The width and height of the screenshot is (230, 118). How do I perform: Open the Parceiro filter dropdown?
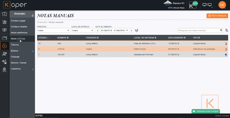tap(53, 30)
